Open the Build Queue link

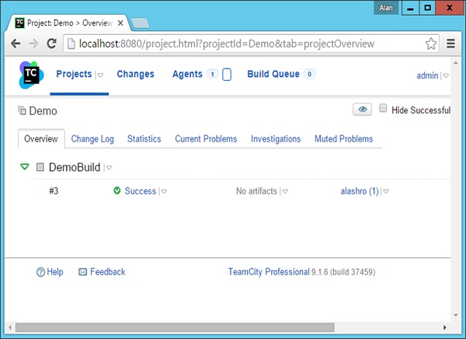273,75
